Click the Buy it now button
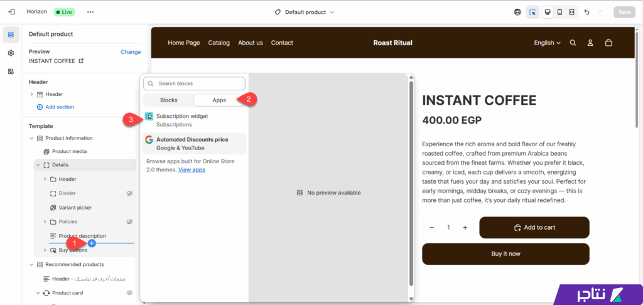Viewport: 643px width, 305px height. click(505, 254)
